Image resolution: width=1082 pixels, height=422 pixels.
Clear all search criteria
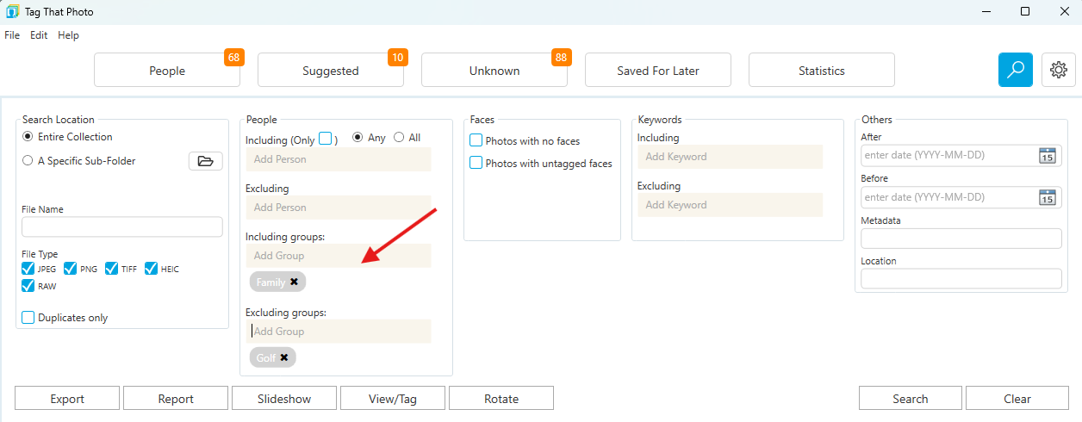click(1017, 399)
